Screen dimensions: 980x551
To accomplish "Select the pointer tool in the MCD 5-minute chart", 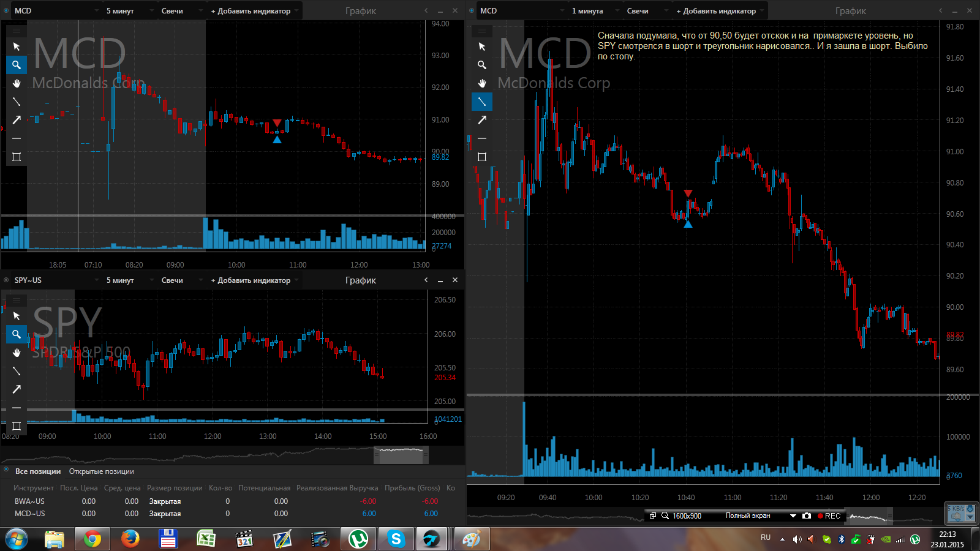I will click(17, 47).
